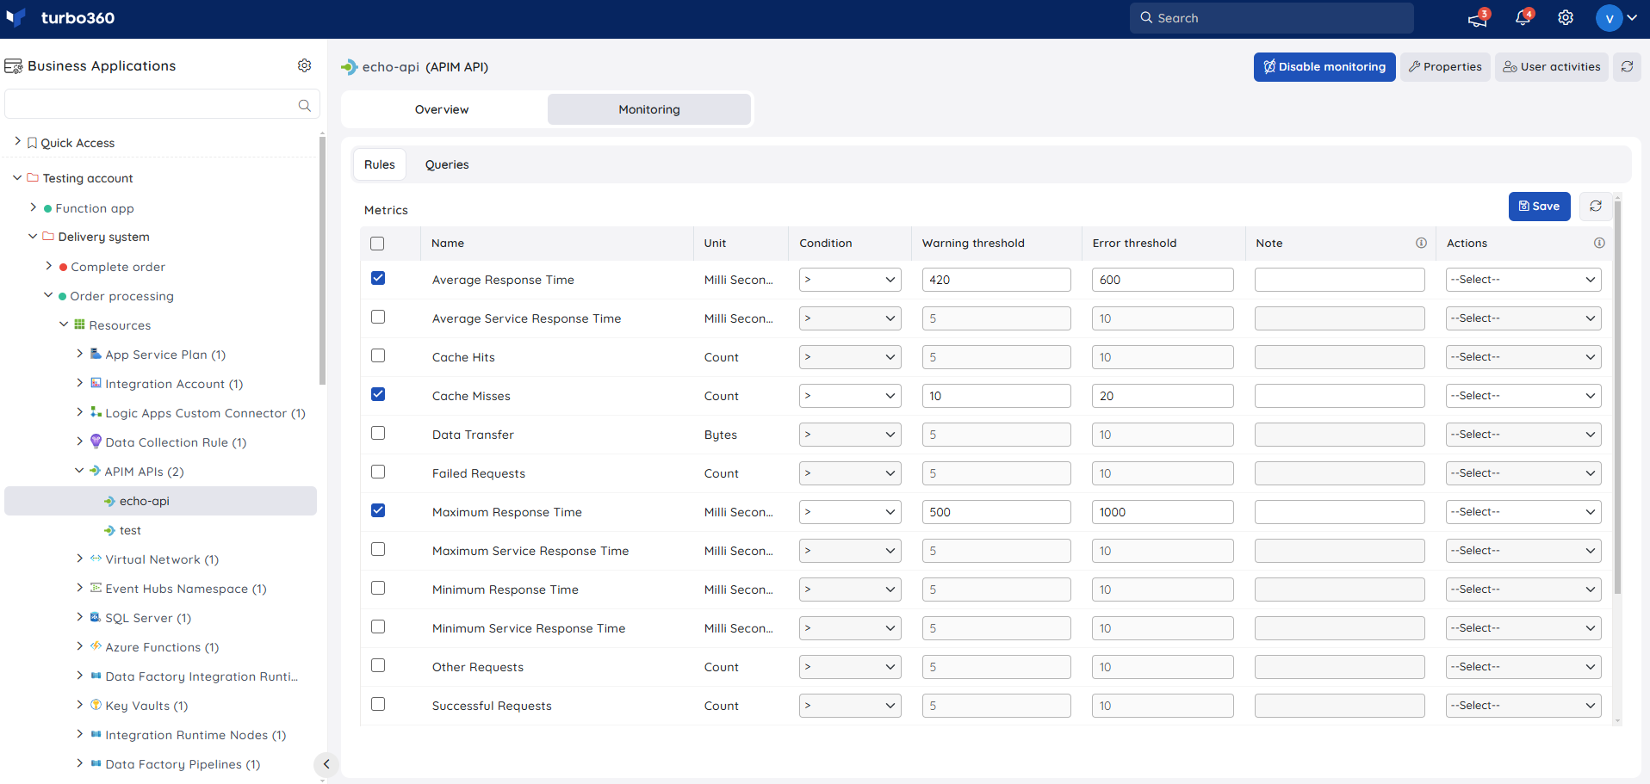Click the Data Collection Rule icon
1650x784 pixels.
click(96, 441)
